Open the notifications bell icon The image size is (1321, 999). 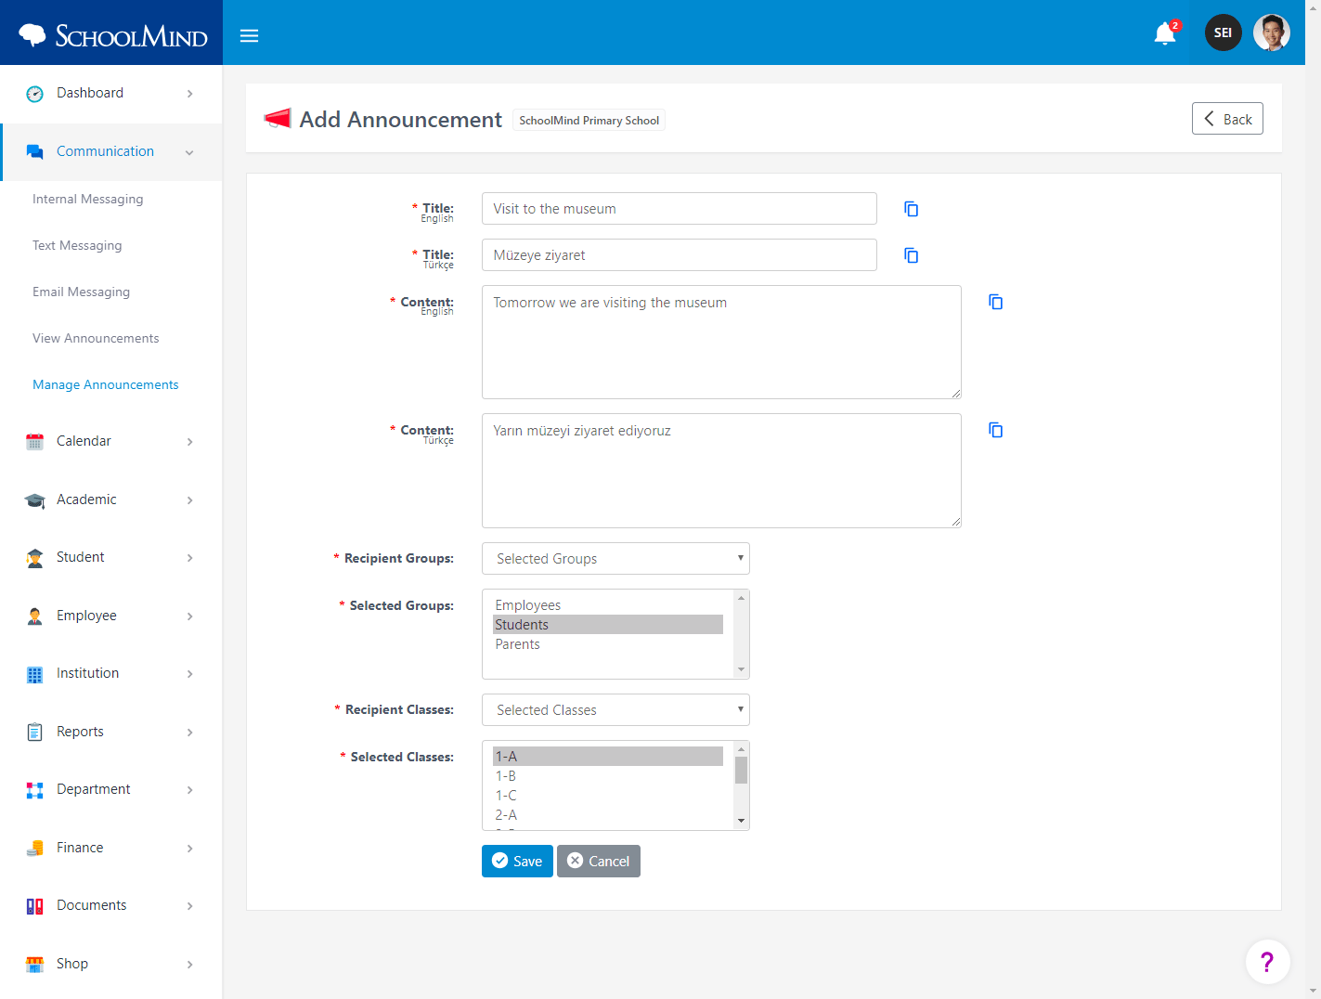pyautogui.click(x=1165, y=34)
